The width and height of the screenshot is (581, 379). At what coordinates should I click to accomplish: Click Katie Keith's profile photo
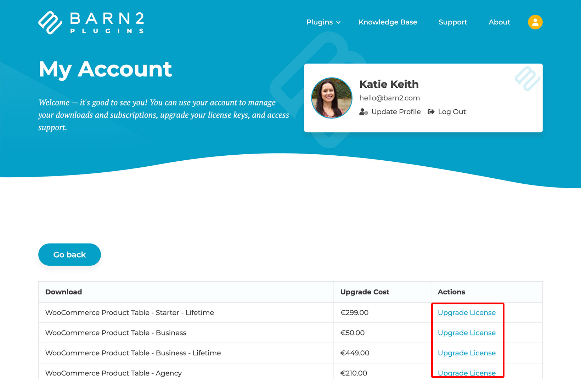(x=332, y=98)
